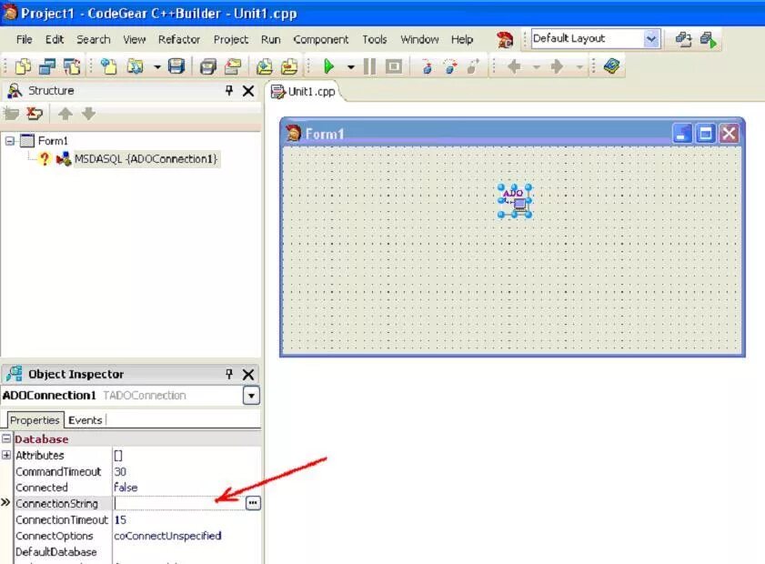Open the Help menu
The width and height of the screenshot is (765, 564).
(x=462, y=39)
